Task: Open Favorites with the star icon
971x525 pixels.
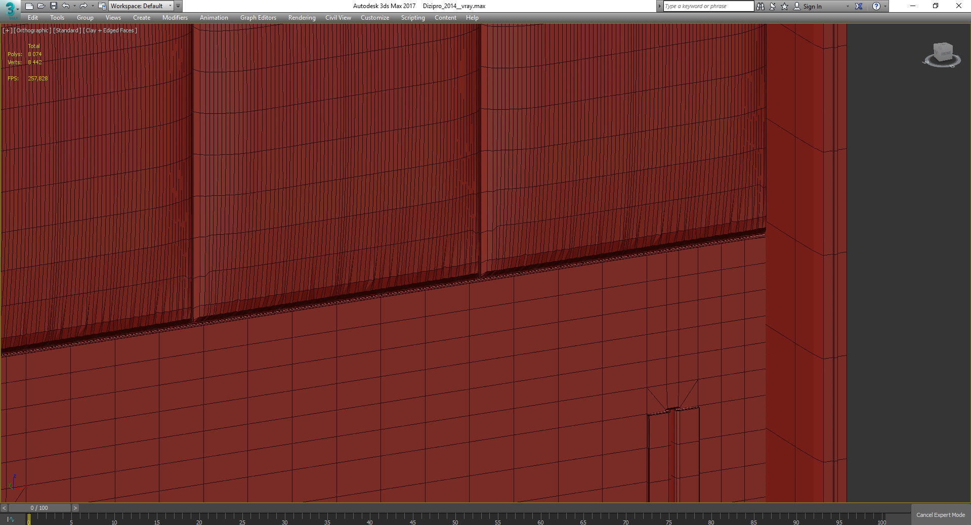Action: (x=785, y=6)
